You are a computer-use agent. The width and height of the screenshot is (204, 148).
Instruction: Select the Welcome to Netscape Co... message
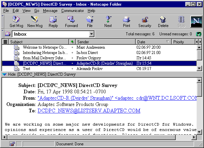click(99, 47)
